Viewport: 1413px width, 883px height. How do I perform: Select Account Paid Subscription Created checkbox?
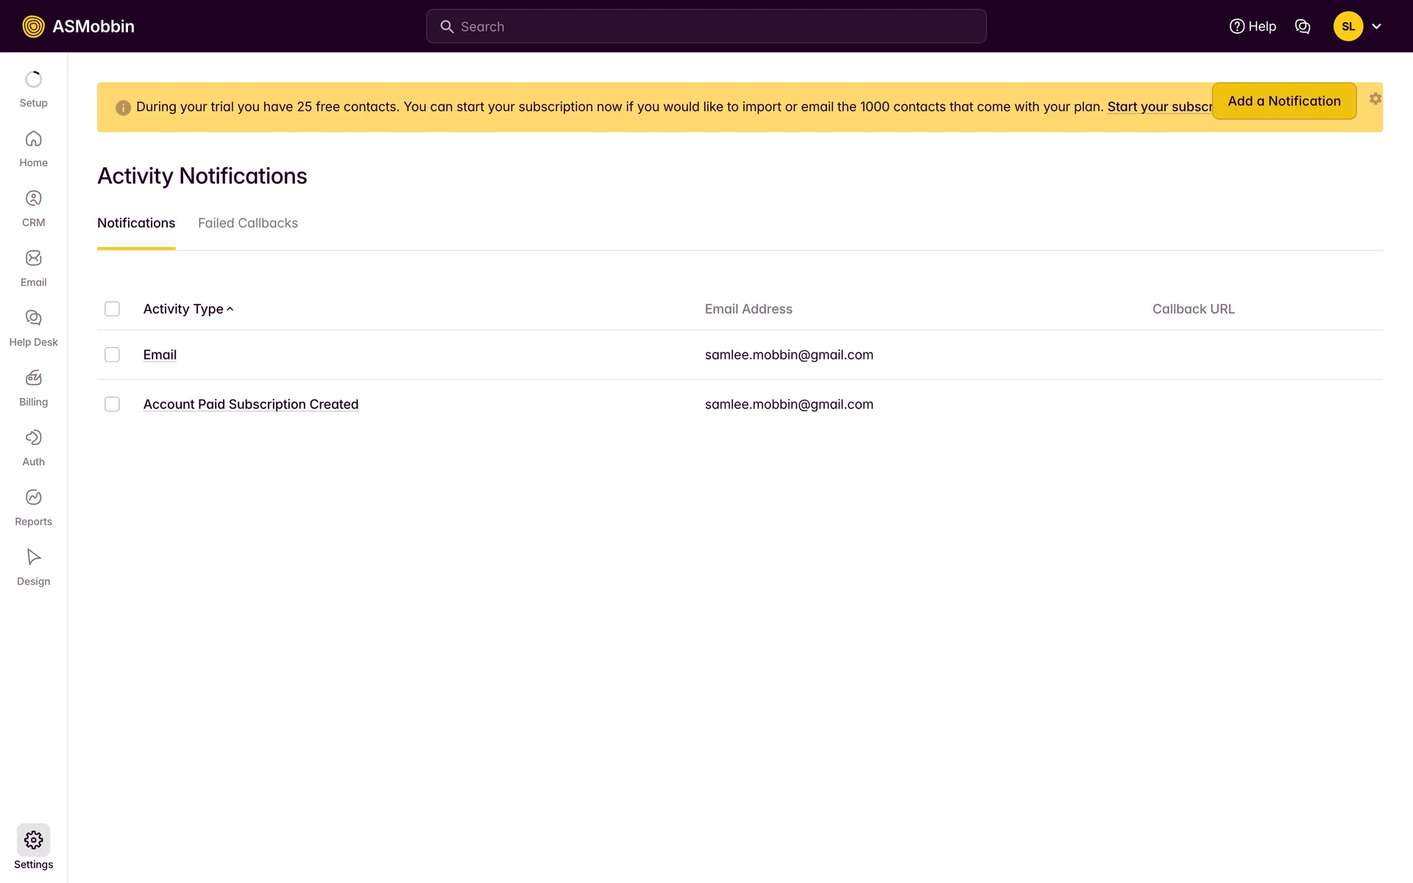coord(112,404)
